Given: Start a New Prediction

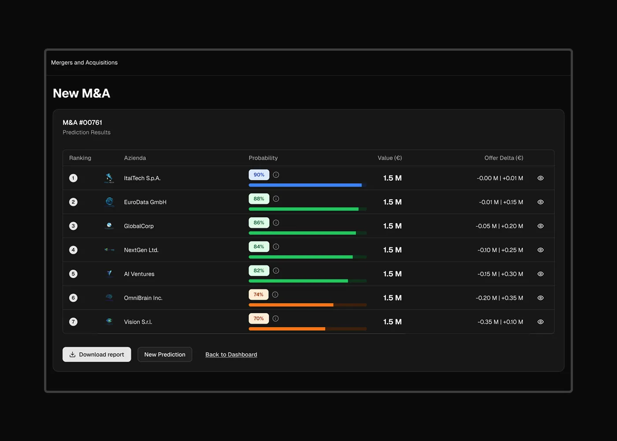Looking at the screenshot, I should pos(165,355).
